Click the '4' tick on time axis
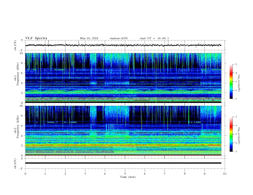This screenshot has width=253, height=195. (x=105, y=174)
